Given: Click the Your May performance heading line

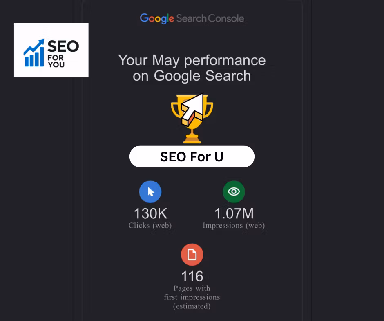Looking at the screenshot, I should [192, 61].
